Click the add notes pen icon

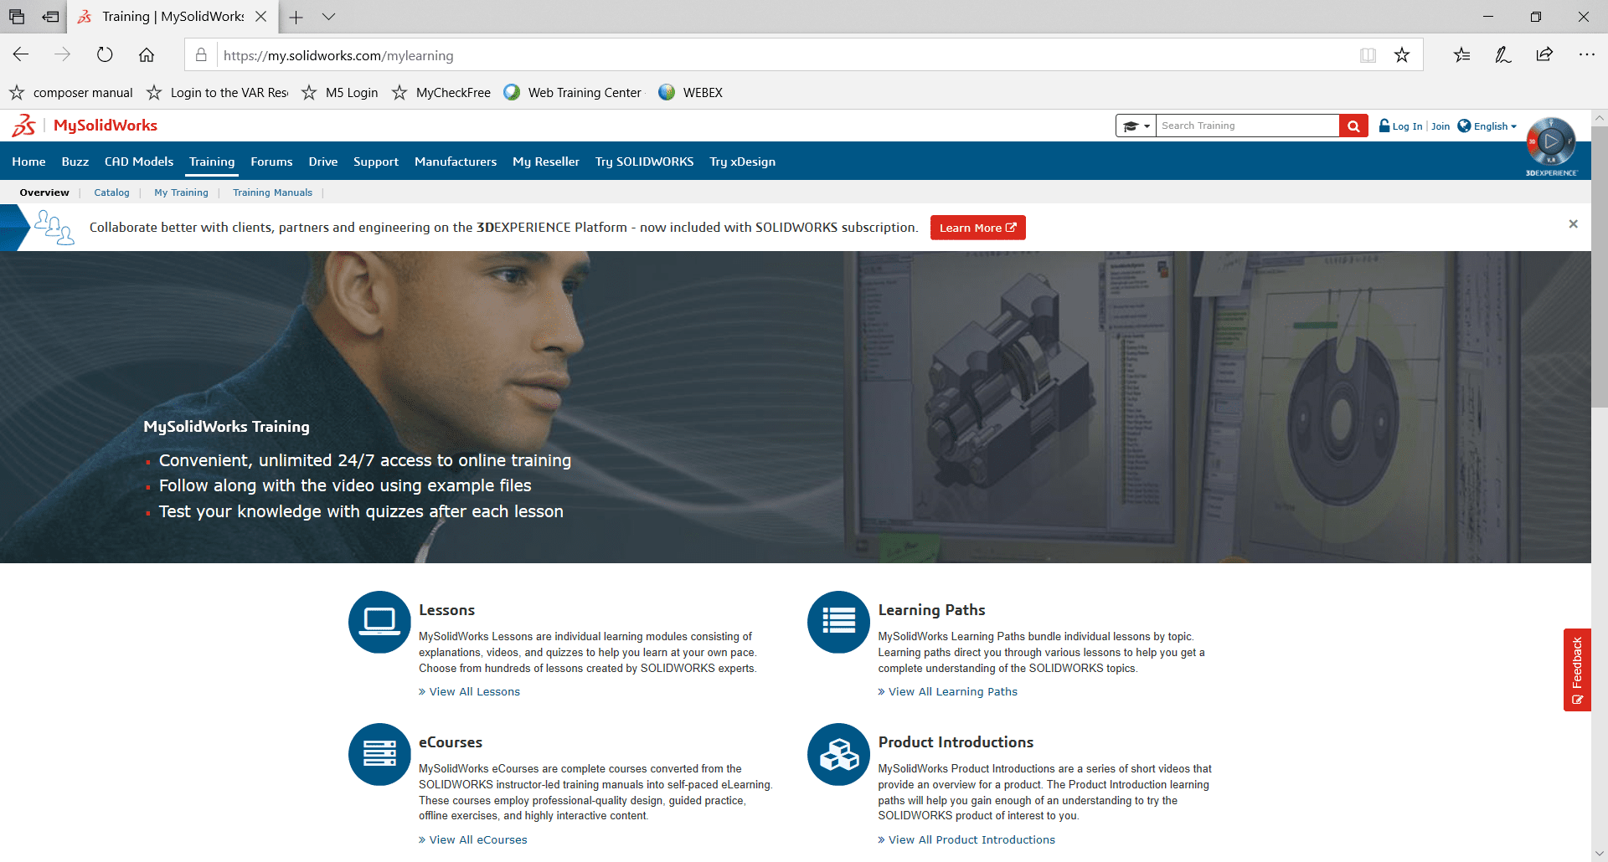[x=1503, y=55]
